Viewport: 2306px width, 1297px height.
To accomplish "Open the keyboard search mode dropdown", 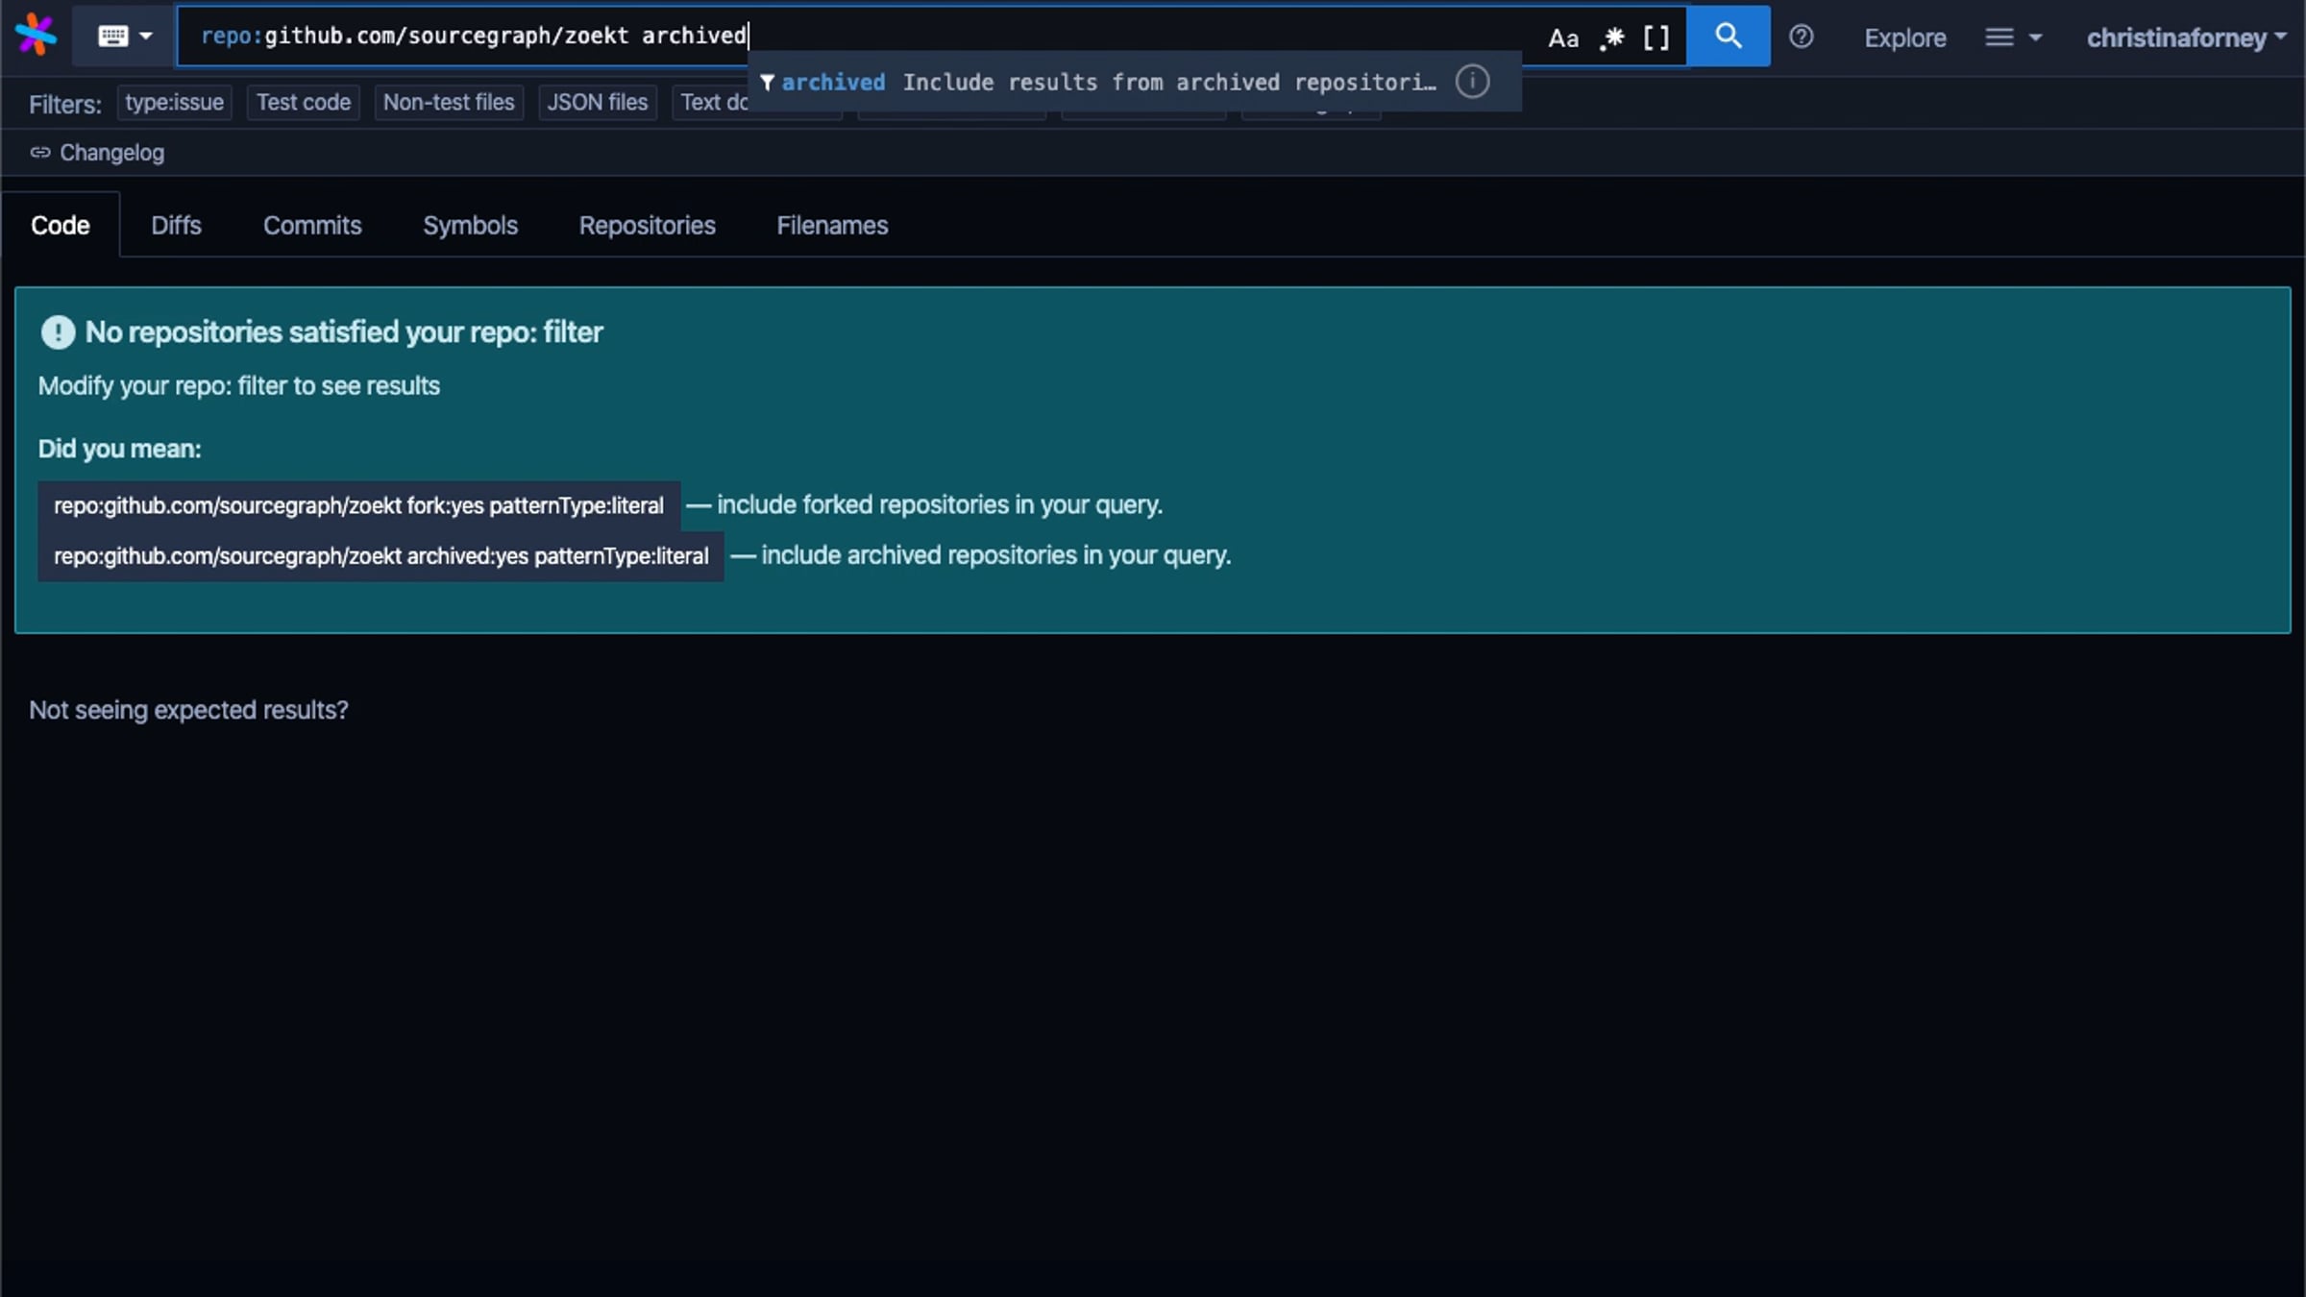I will pyautogui.click(x=125, y=37).
